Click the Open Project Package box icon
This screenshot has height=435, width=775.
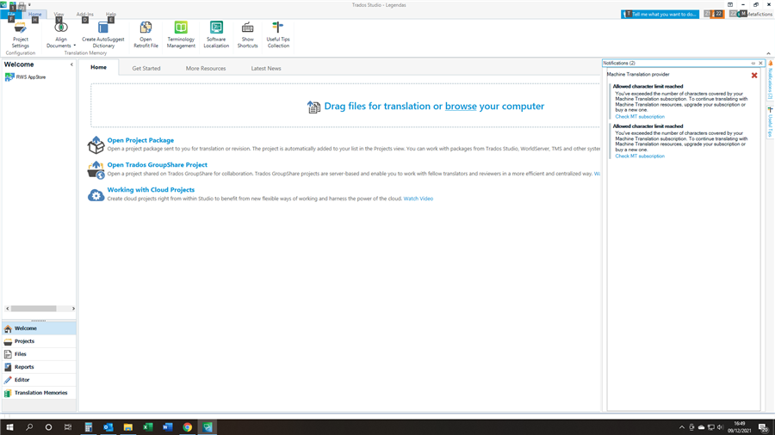click(x=96, y=145)
